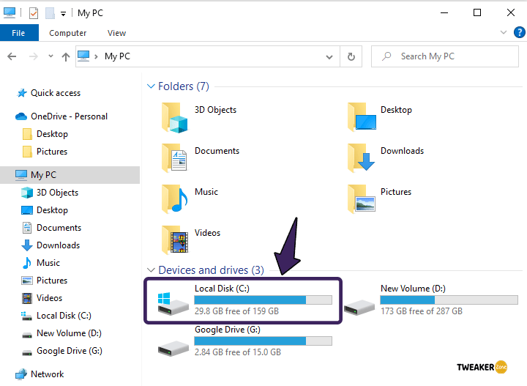The image size is (527, 386).
Task: Switch to the Computer ribbon tab
Action: click(x=67, y=33)
